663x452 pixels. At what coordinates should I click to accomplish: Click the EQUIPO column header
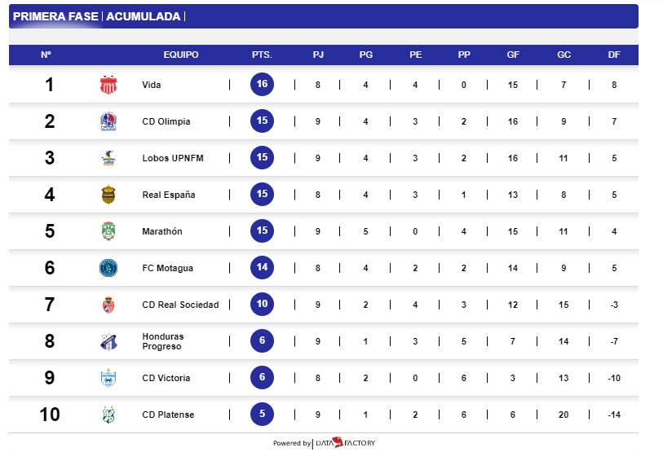180,55
